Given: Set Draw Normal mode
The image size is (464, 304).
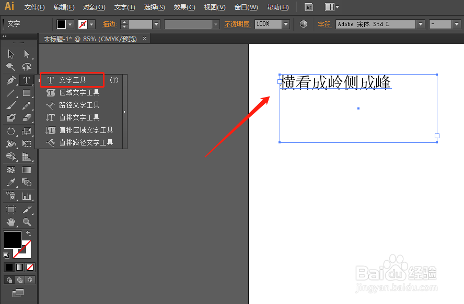Looking at the screenshot, I should point(9,280).
